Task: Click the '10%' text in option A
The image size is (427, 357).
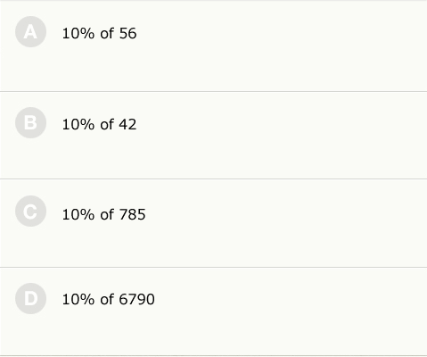Action: tap(78, 33)
